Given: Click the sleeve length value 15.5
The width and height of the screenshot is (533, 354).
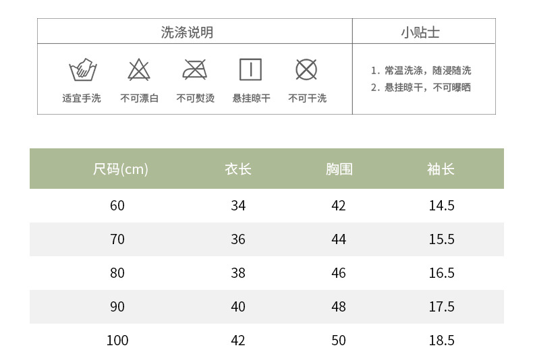Looking at the screenshot, I should click(441, 239).
